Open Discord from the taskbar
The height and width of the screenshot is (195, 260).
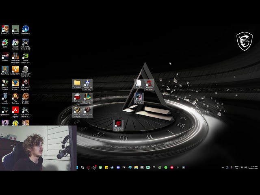click(x=118, y=167)
